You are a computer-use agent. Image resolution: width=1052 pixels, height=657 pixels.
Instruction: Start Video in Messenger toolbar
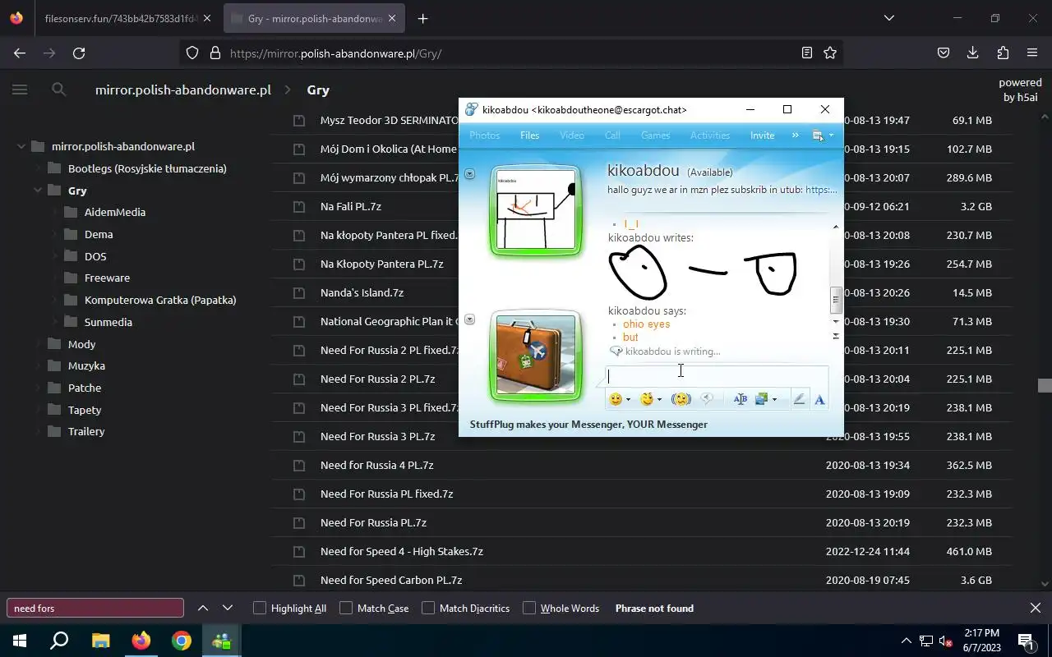572,136
